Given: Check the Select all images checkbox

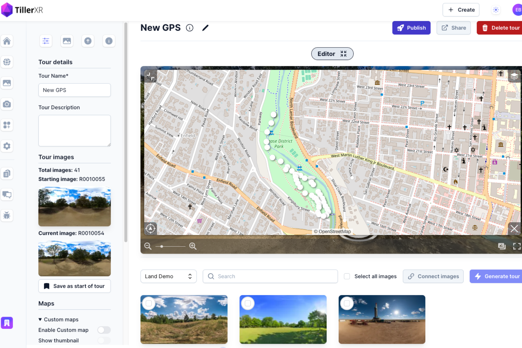Looking at the screenshot, I should coord(347,276).
